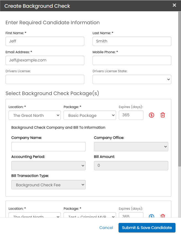Click the blue dollar billing icon in second package row
The height and width of the screenshot is (237, 181).
point(151,216)
